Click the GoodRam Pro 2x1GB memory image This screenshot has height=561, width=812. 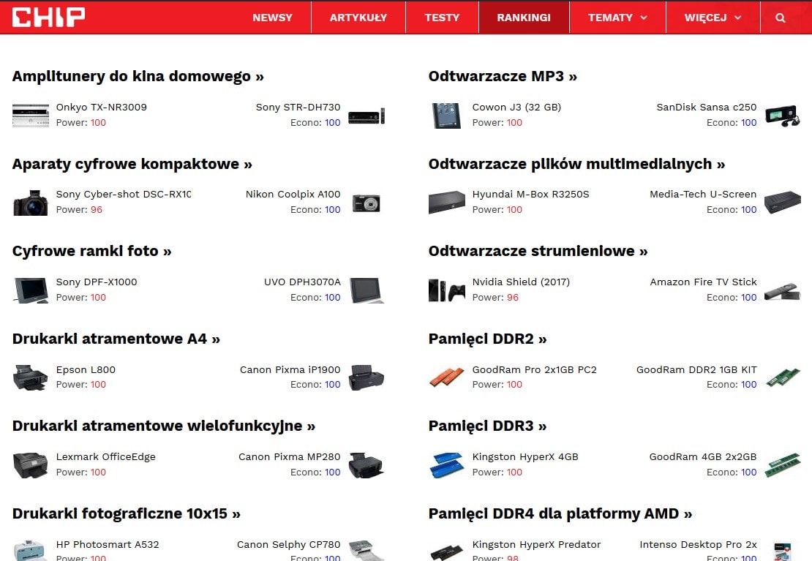[446, 377]
